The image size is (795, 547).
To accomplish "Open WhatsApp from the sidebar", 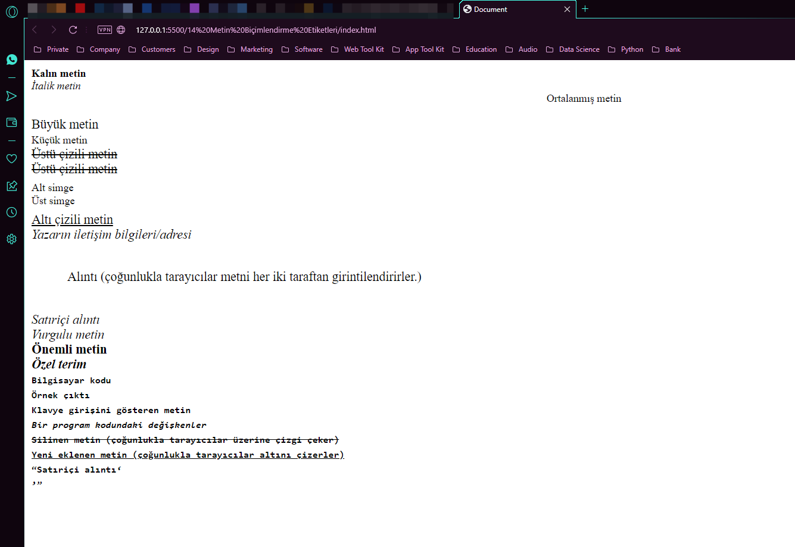I will [x=11, y=60].
